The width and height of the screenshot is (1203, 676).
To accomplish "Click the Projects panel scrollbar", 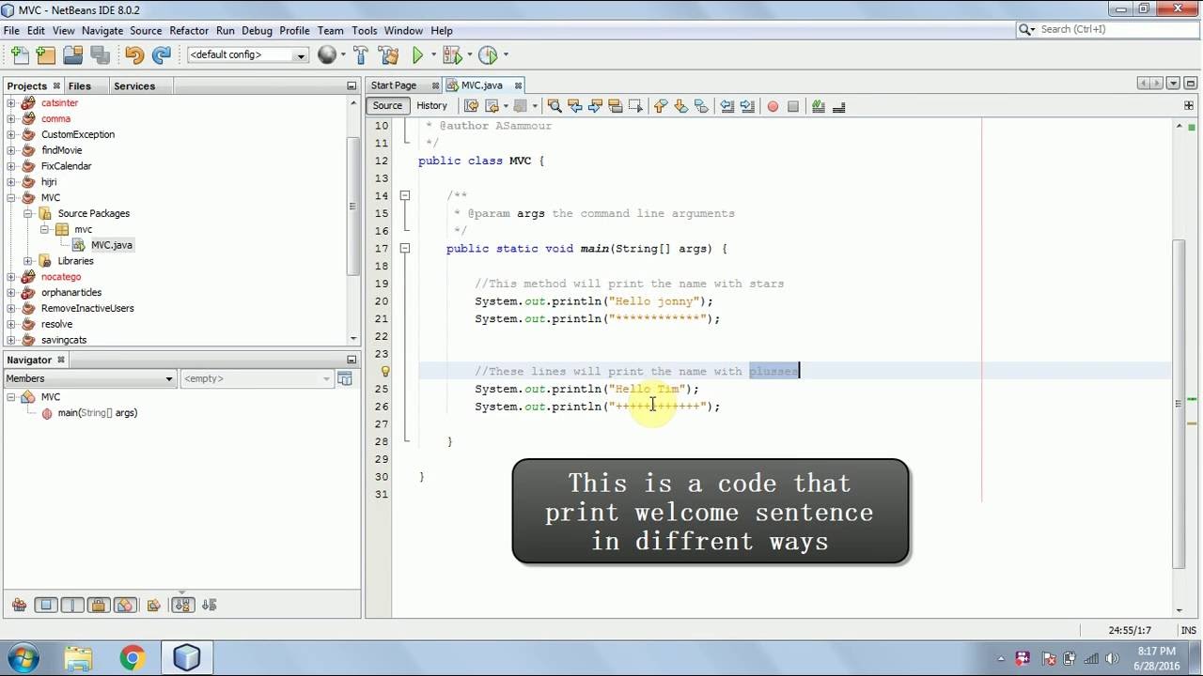I will pos(353,207).
